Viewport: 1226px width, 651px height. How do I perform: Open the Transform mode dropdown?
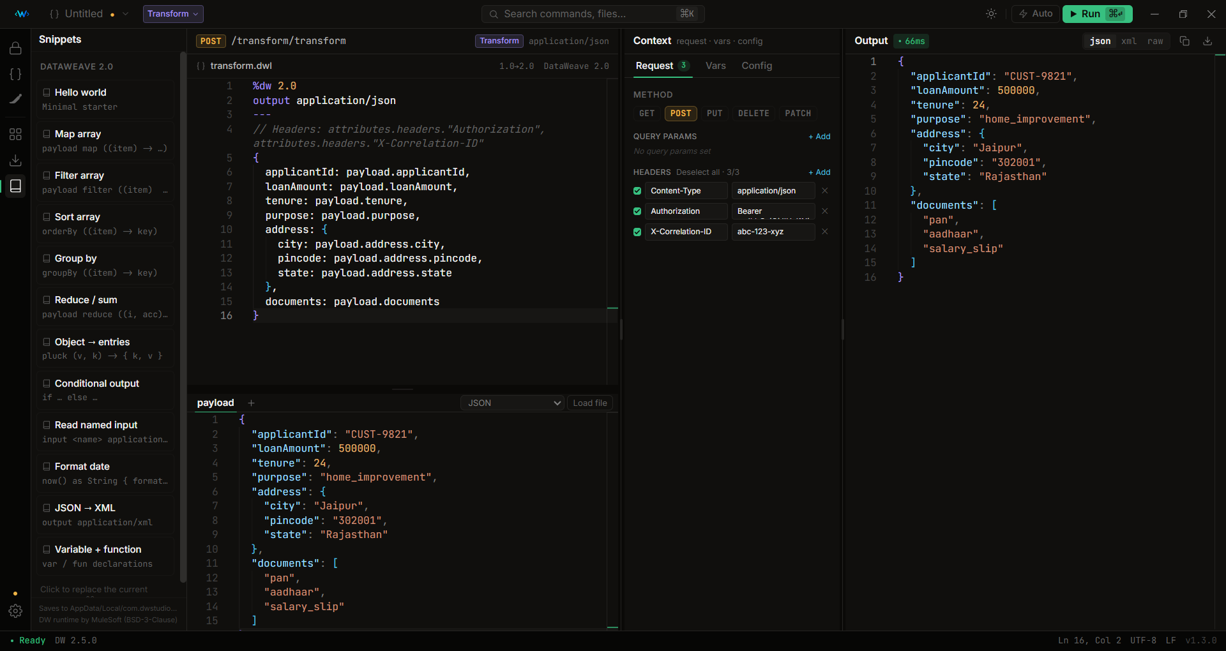(x=173, y=14)
